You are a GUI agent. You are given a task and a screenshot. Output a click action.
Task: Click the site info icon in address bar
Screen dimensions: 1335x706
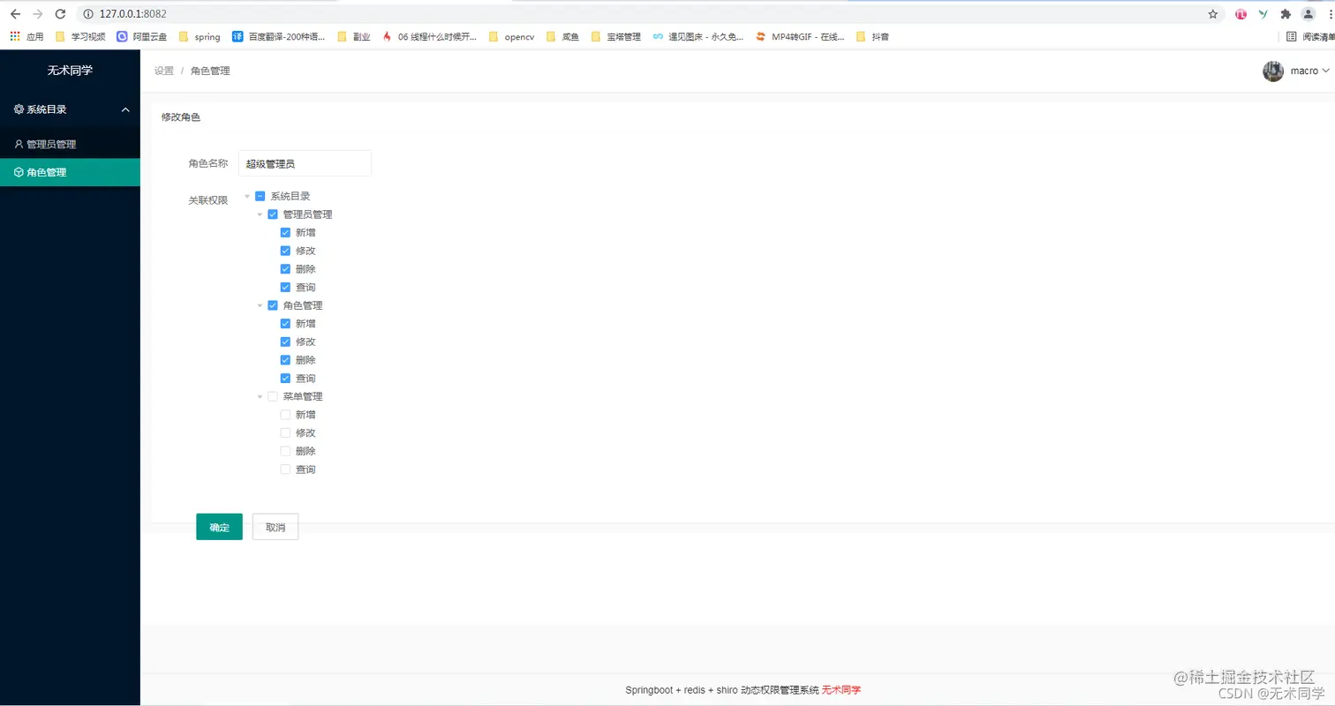coord(88,13)
